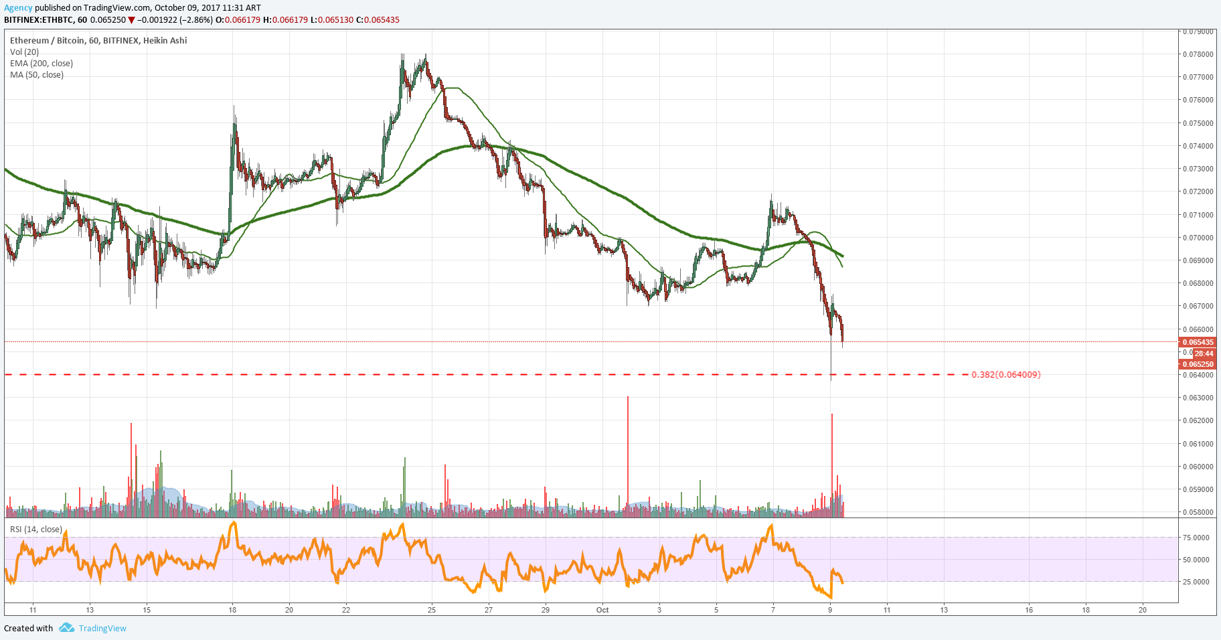Viewport: 1221px width, 640px height.
Task: Click the 25 date label on time axis
Action: (x=432, y=610)
